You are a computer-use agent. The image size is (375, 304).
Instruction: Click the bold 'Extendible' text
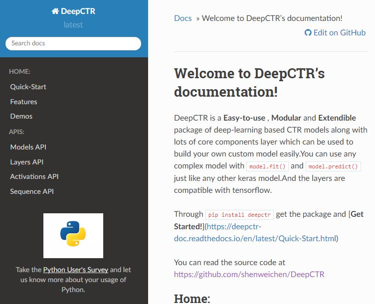pos(337,118)
